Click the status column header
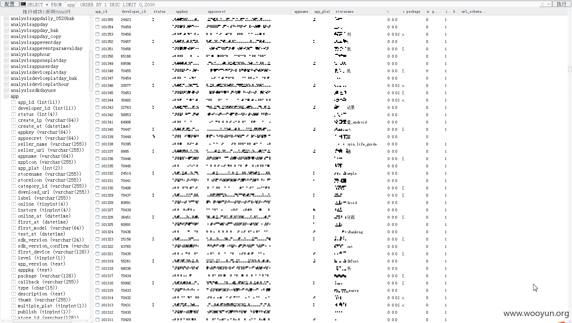The image size is (572, 323). (160, 11)
